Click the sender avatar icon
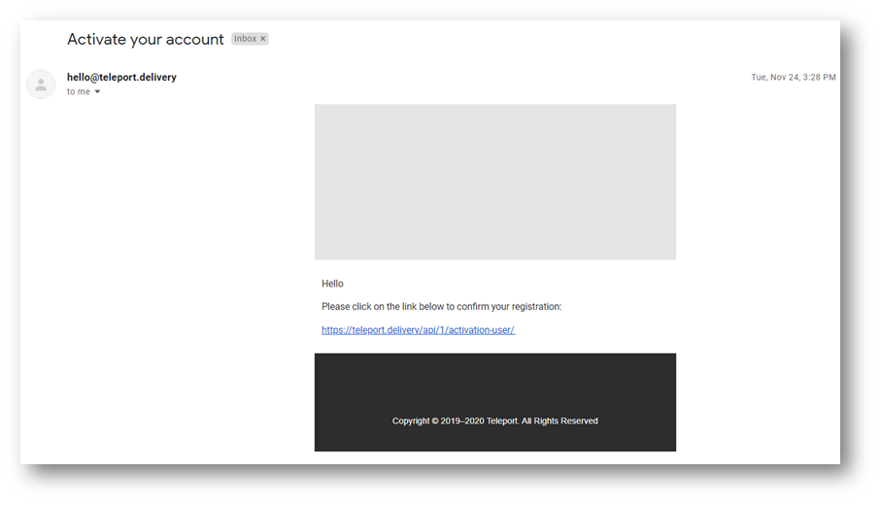Screen dimensions: 881x505 click(x=41, y=84)
